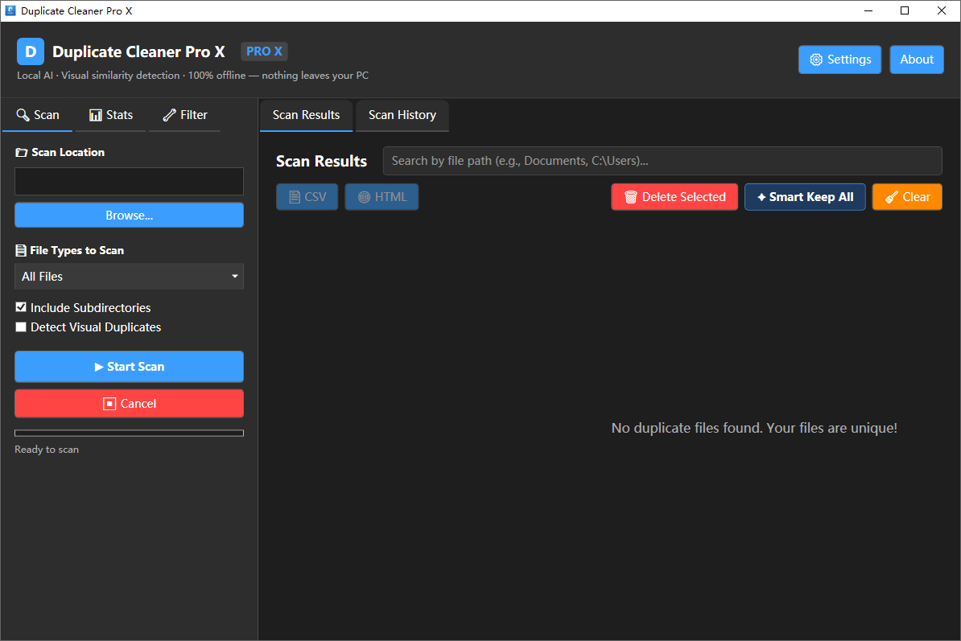Click Browse to choose a folder
The image size is (961, 641).
(130, 216)
